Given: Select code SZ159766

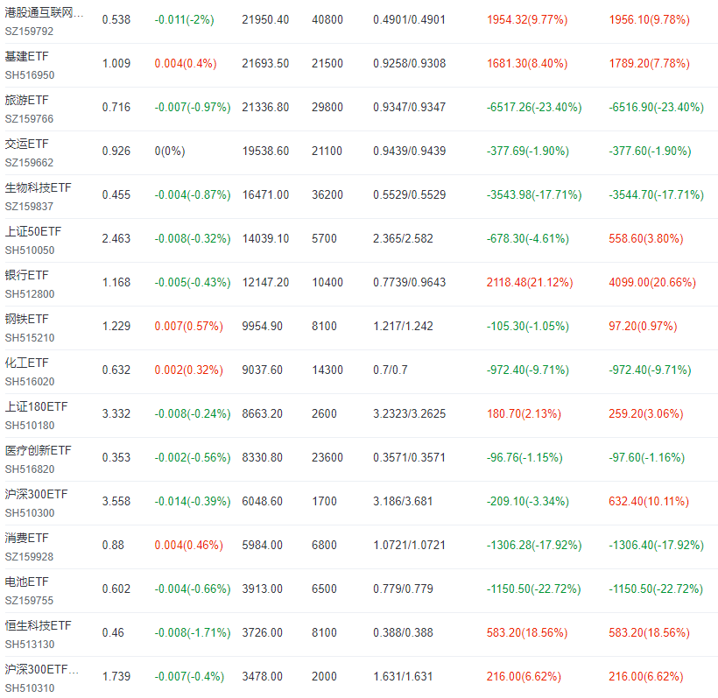Looking at the screenshot, I should [x=29, y=118].
